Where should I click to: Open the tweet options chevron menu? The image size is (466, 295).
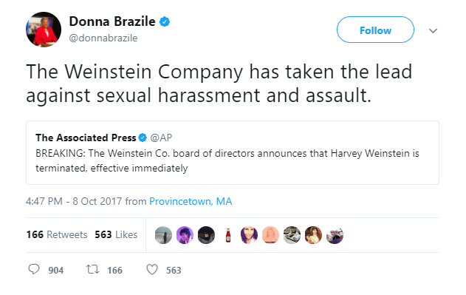tap(433, 30)
